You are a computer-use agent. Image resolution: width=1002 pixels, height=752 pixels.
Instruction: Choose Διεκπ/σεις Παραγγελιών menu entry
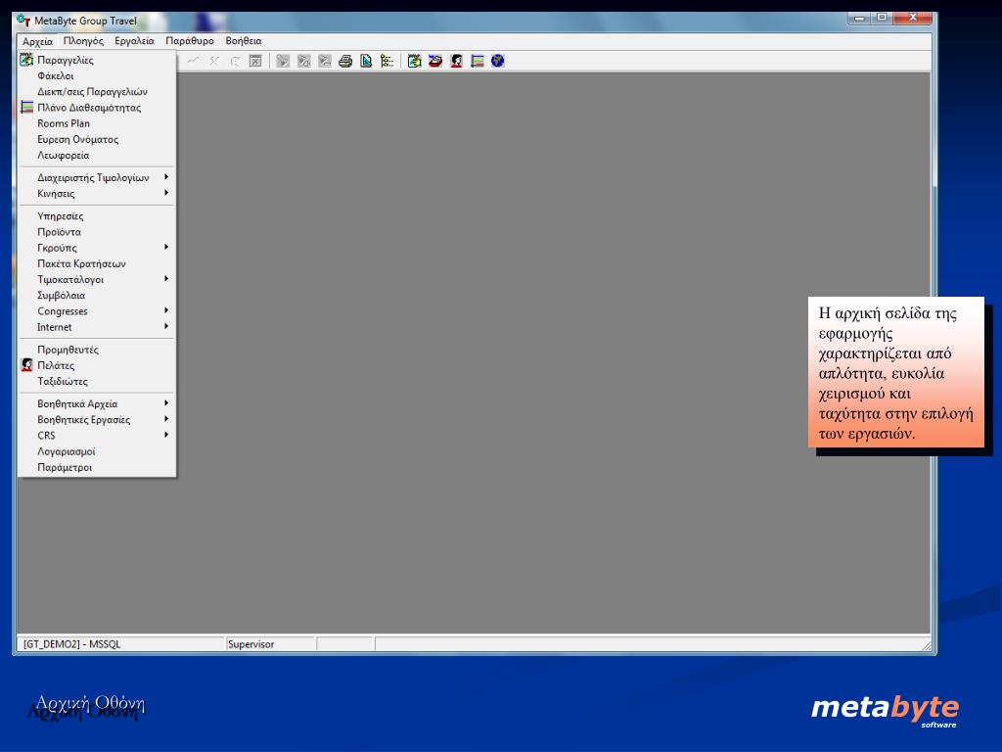point(97,91)
